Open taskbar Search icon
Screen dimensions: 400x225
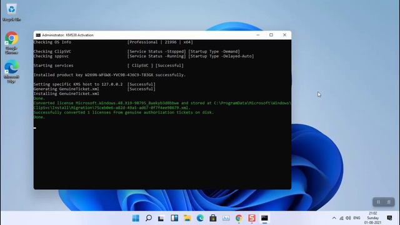coord(149,218)
